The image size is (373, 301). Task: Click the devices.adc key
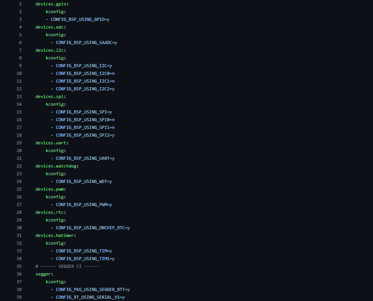[49, 27]
